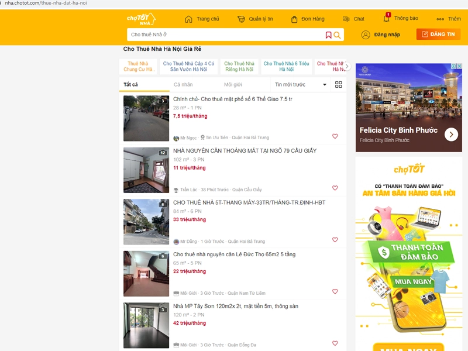Click seller name Mr Ngọc
Screen dimensions: 468x351
point(188,138)
